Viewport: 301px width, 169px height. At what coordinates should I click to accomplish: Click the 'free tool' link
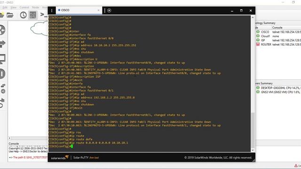click(x=94, y=158)
